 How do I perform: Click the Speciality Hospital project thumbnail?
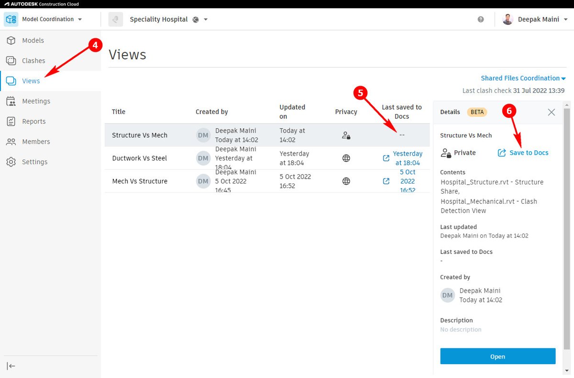point(116,19)
